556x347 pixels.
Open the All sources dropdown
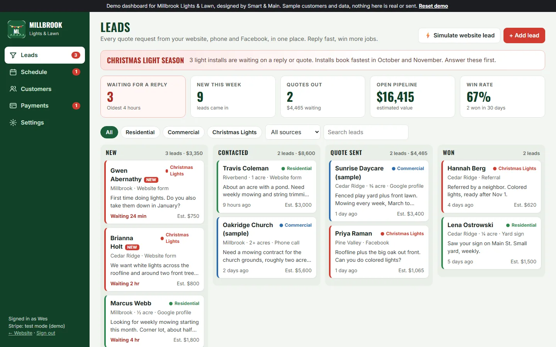pyautogui.click(x=293, y=132)
